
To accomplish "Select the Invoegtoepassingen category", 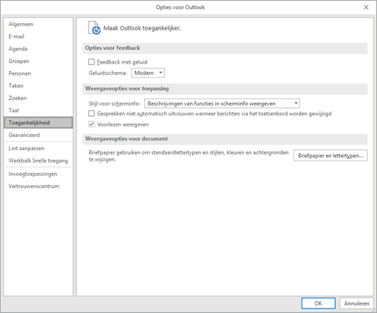I will tap(38, 174).
